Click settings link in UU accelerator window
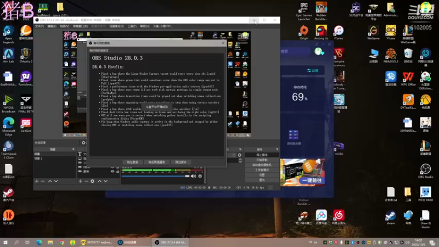This screenshot has width=439, height=247. click(313, 70)
